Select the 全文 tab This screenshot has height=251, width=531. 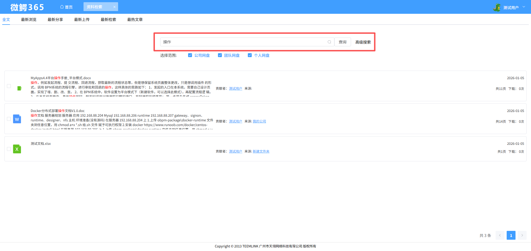click(6, 20)
